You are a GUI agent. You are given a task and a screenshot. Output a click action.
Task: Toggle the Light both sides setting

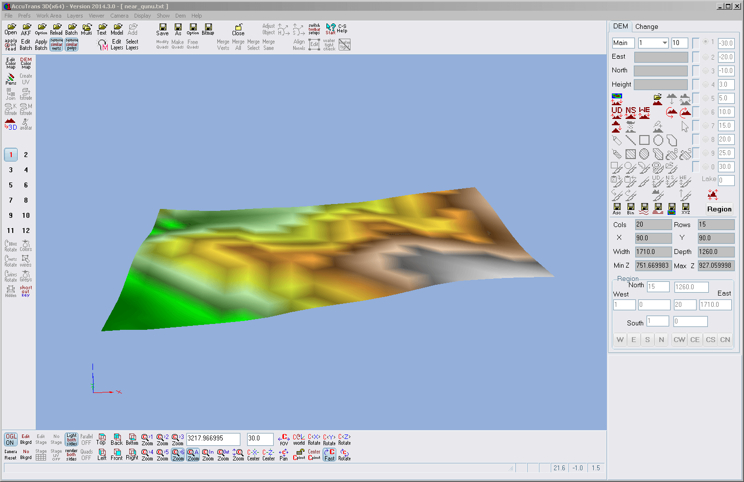pyautogui.click(x=71, y=439)
